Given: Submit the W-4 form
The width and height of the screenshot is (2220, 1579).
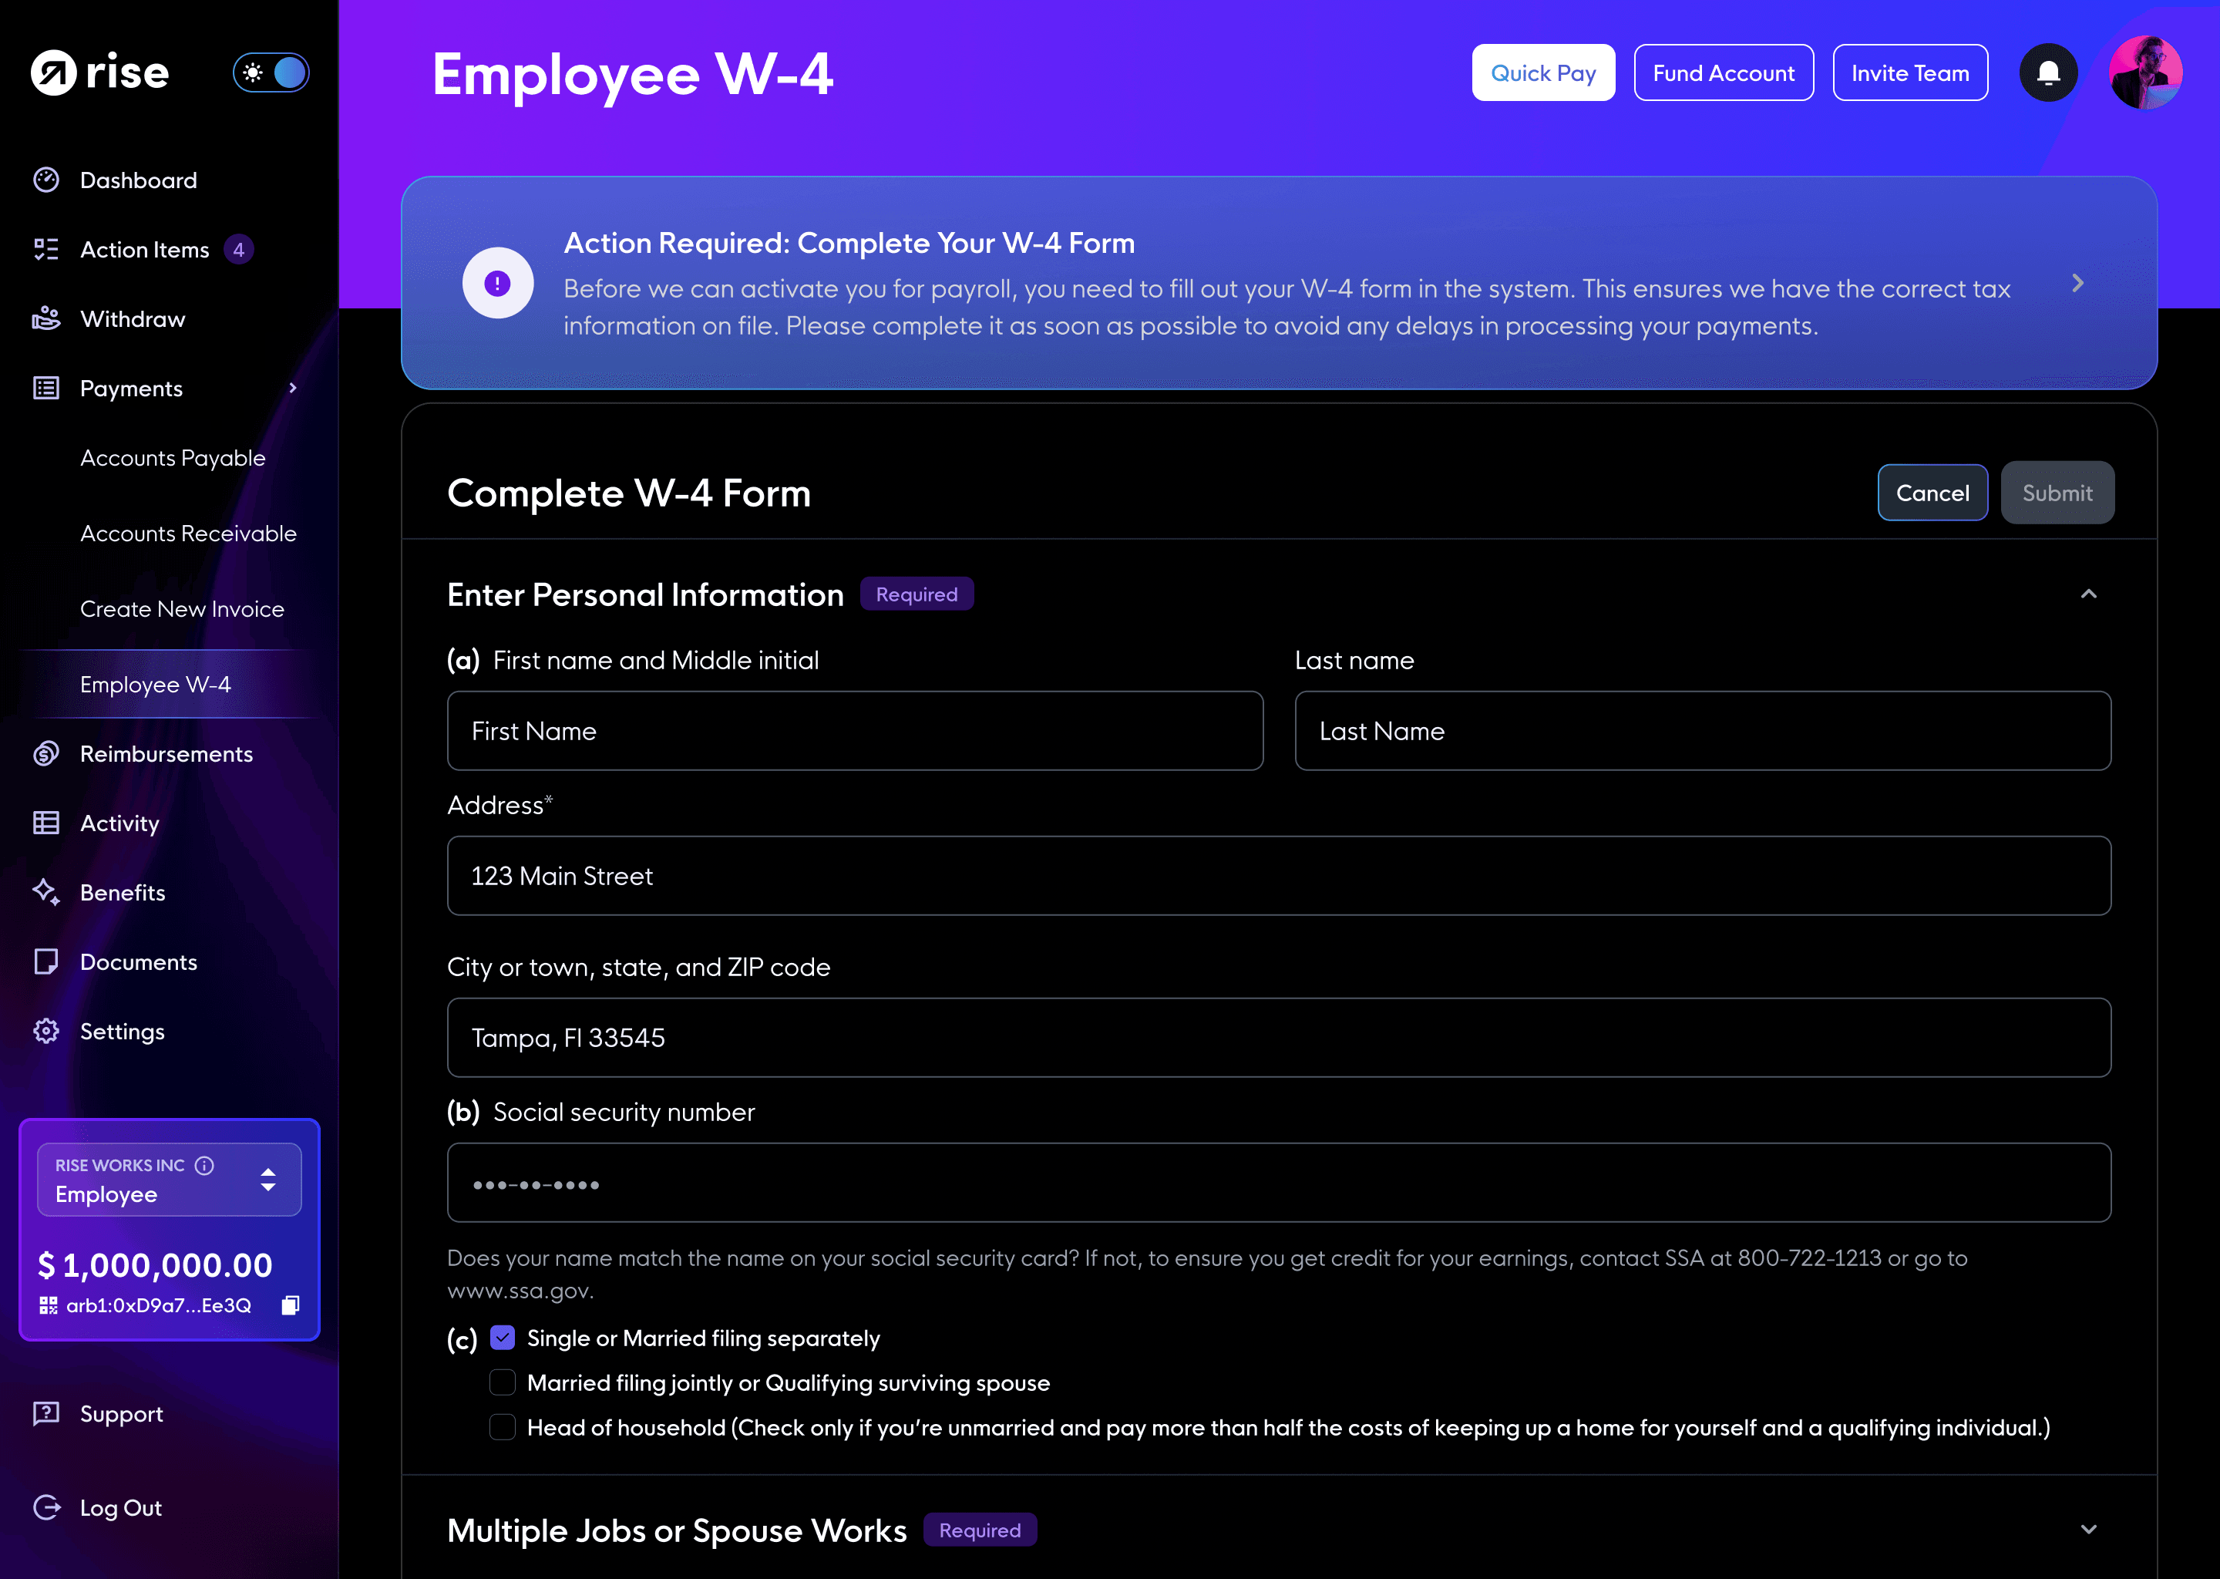Looking at the screenshot, I should point(2057,493).
